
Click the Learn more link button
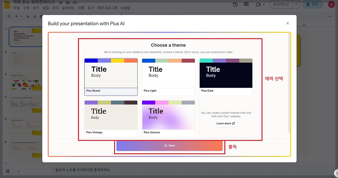[x=226, y=123]
